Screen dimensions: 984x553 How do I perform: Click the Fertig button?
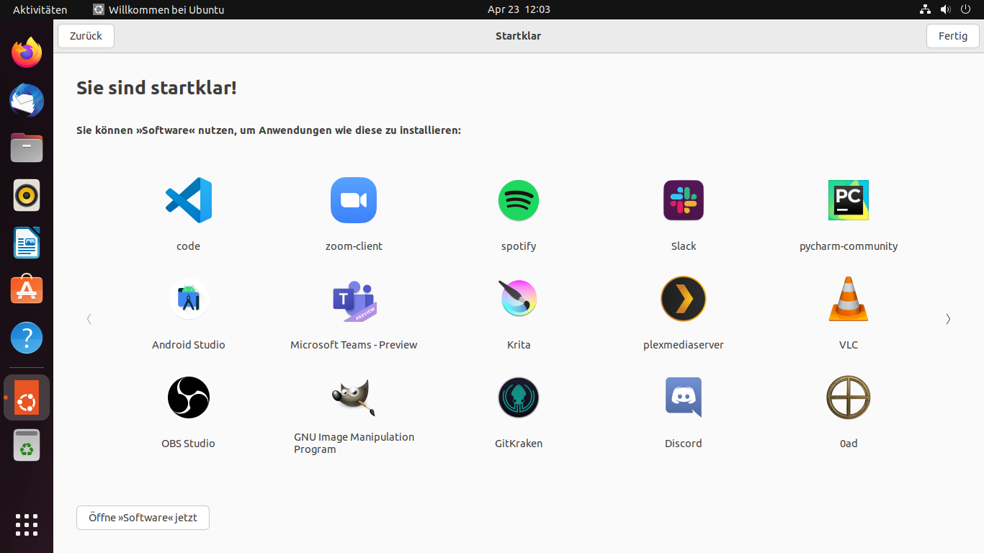pyautogui.click(x=953, y=36)
